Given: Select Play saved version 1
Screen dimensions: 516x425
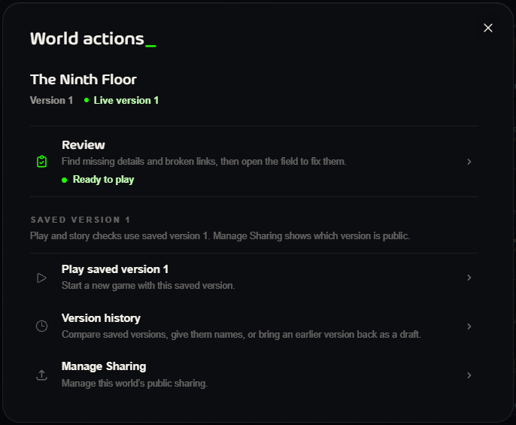Looking at the screenshot, I should 254,278.
